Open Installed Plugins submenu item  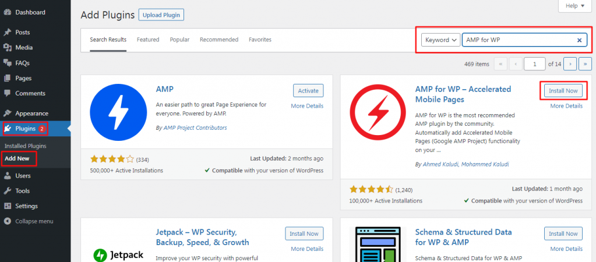point(26,146)
